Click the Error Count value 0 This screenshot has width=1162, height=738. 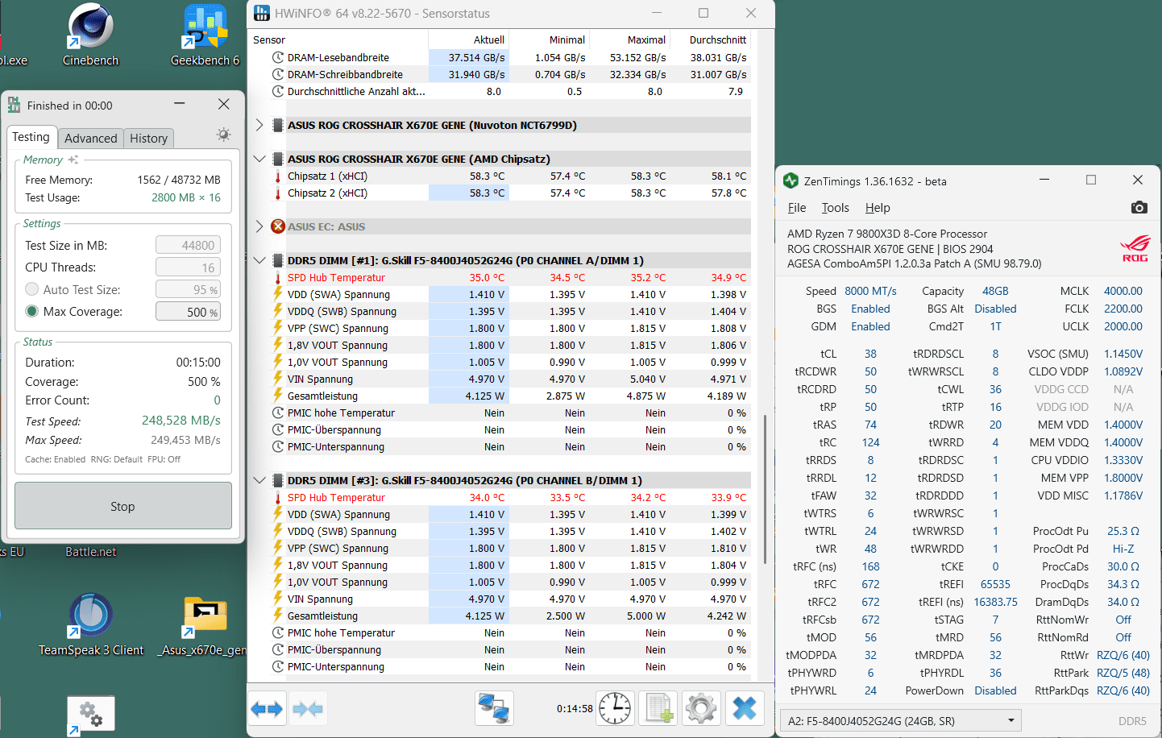pos(217,400)
